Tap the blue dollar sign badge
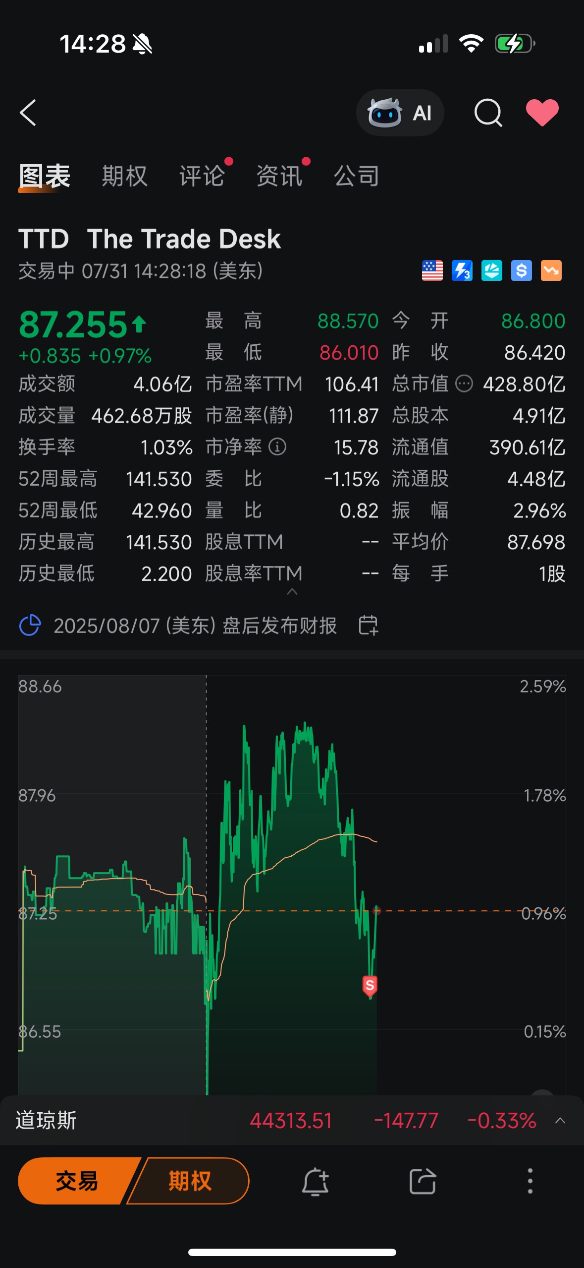 pos(522,271)
